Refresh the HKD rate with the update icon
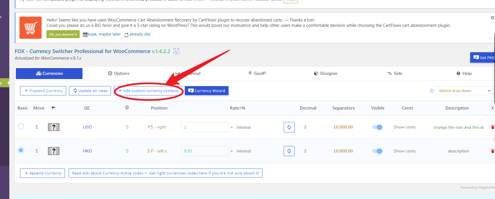 tap(289, 151)
